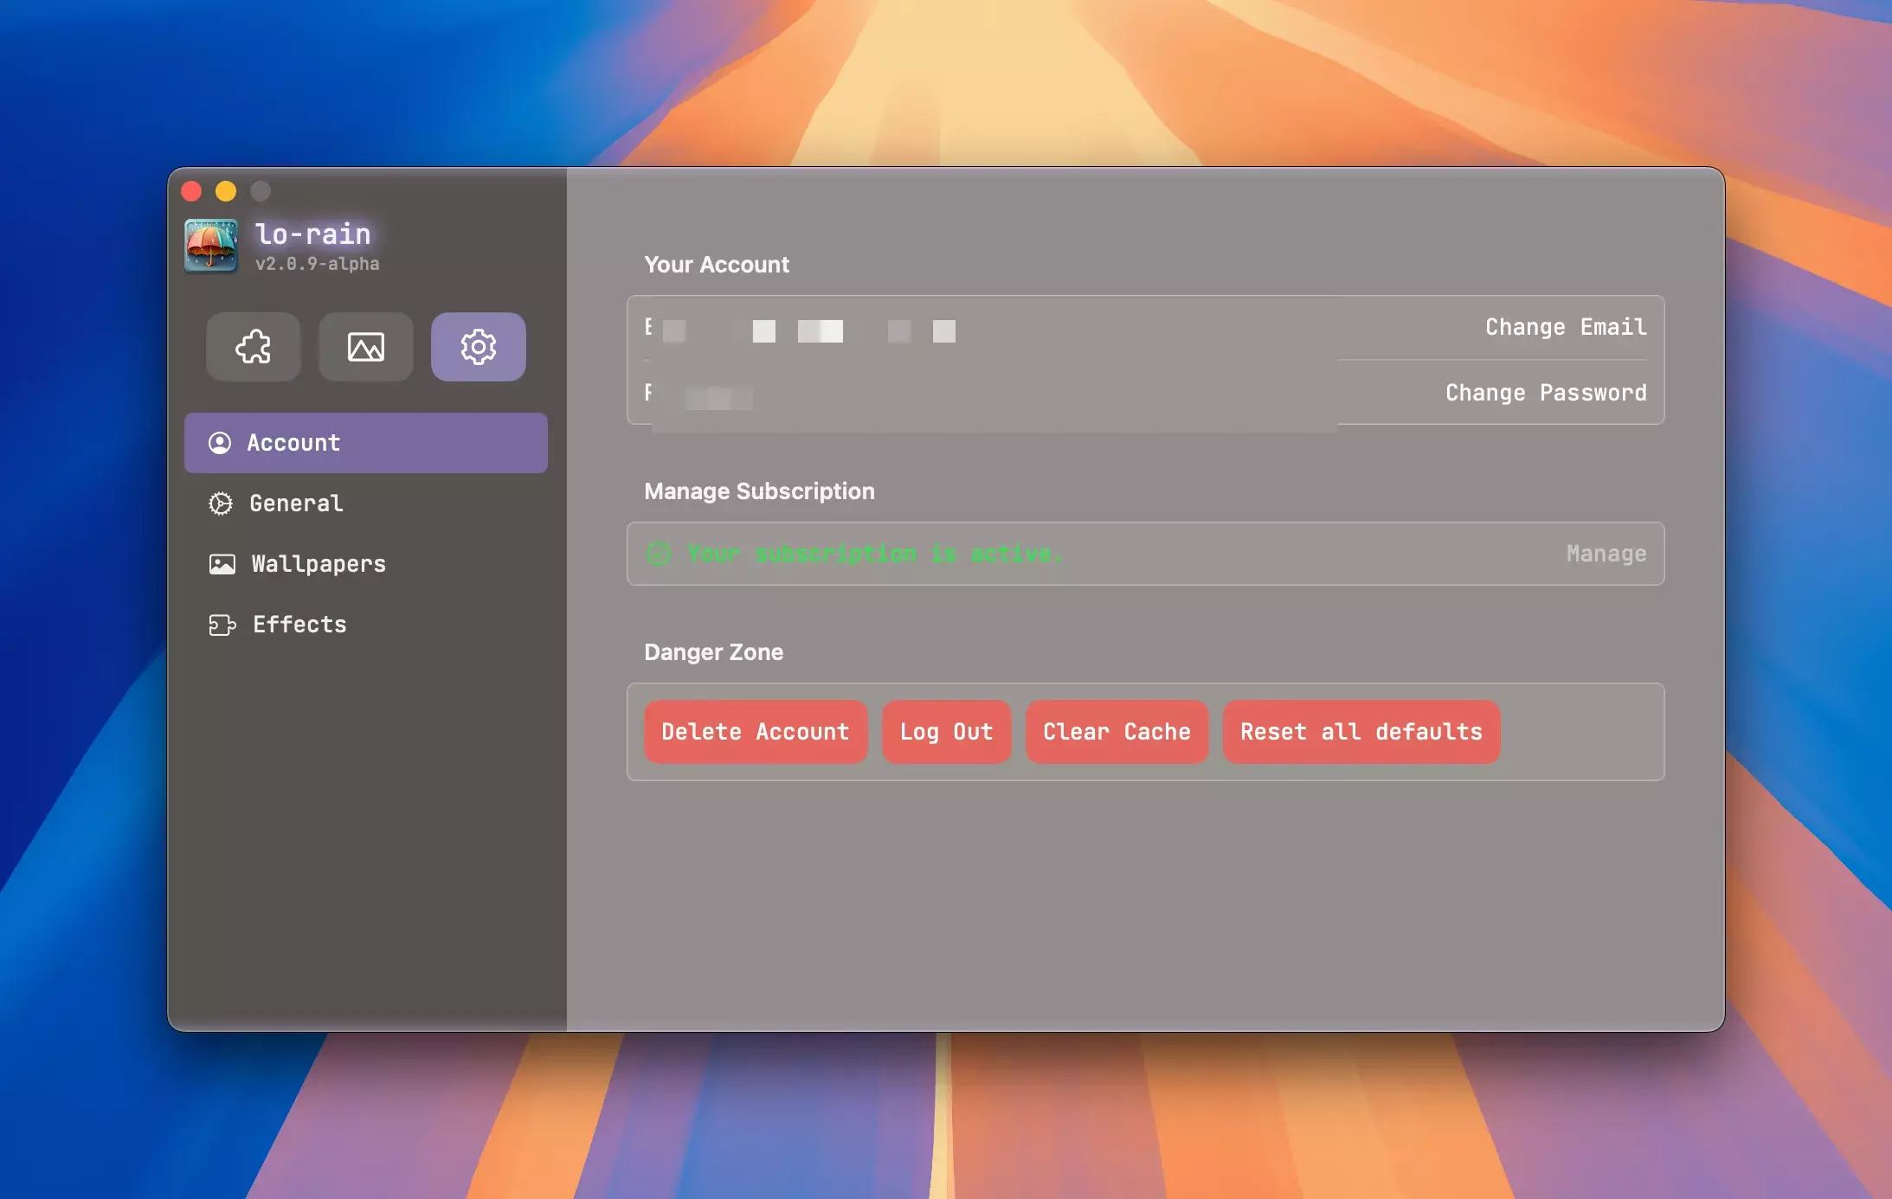
Task: Click the Log Out button
Action: coord(946,732)
